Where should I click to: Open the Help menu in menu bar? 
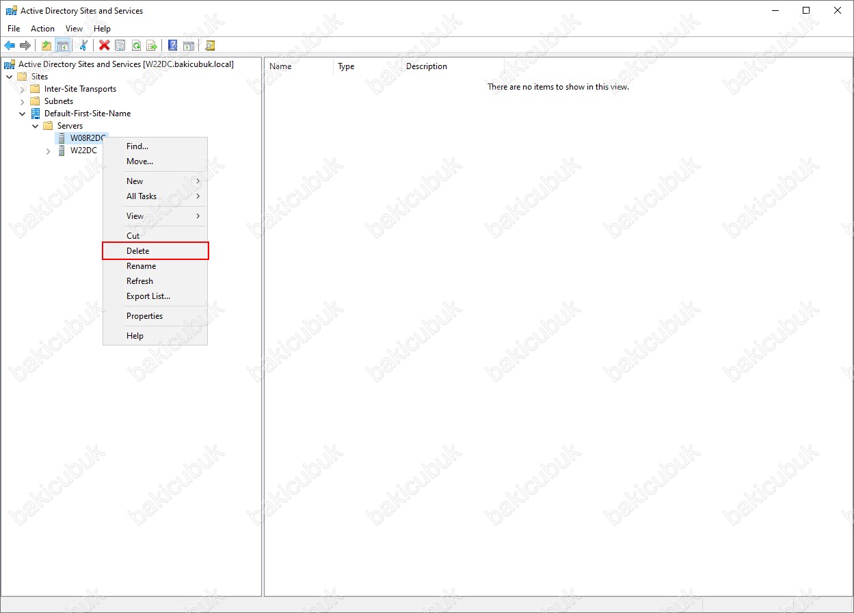[102, 29]
